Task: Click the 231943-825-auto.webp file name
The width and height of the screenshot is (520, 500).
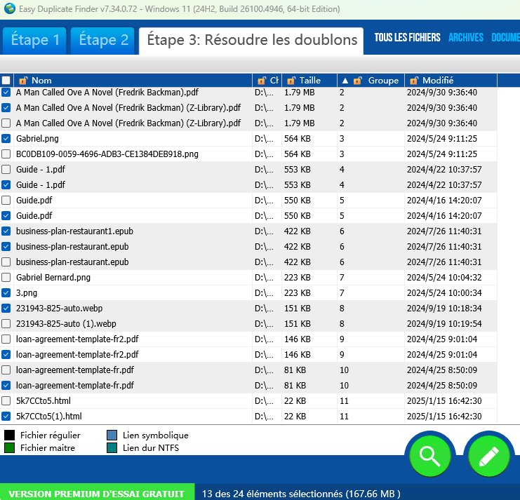Action: point(59,308)
